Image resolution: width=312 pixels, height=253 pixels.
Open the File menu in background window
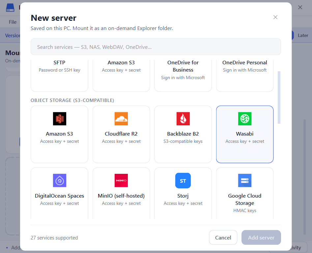pos(13,22)
